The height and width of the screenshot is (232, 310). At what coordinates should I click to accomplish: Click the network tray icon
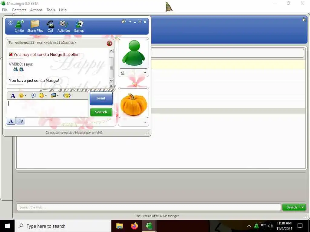click(x=264, y=226)
